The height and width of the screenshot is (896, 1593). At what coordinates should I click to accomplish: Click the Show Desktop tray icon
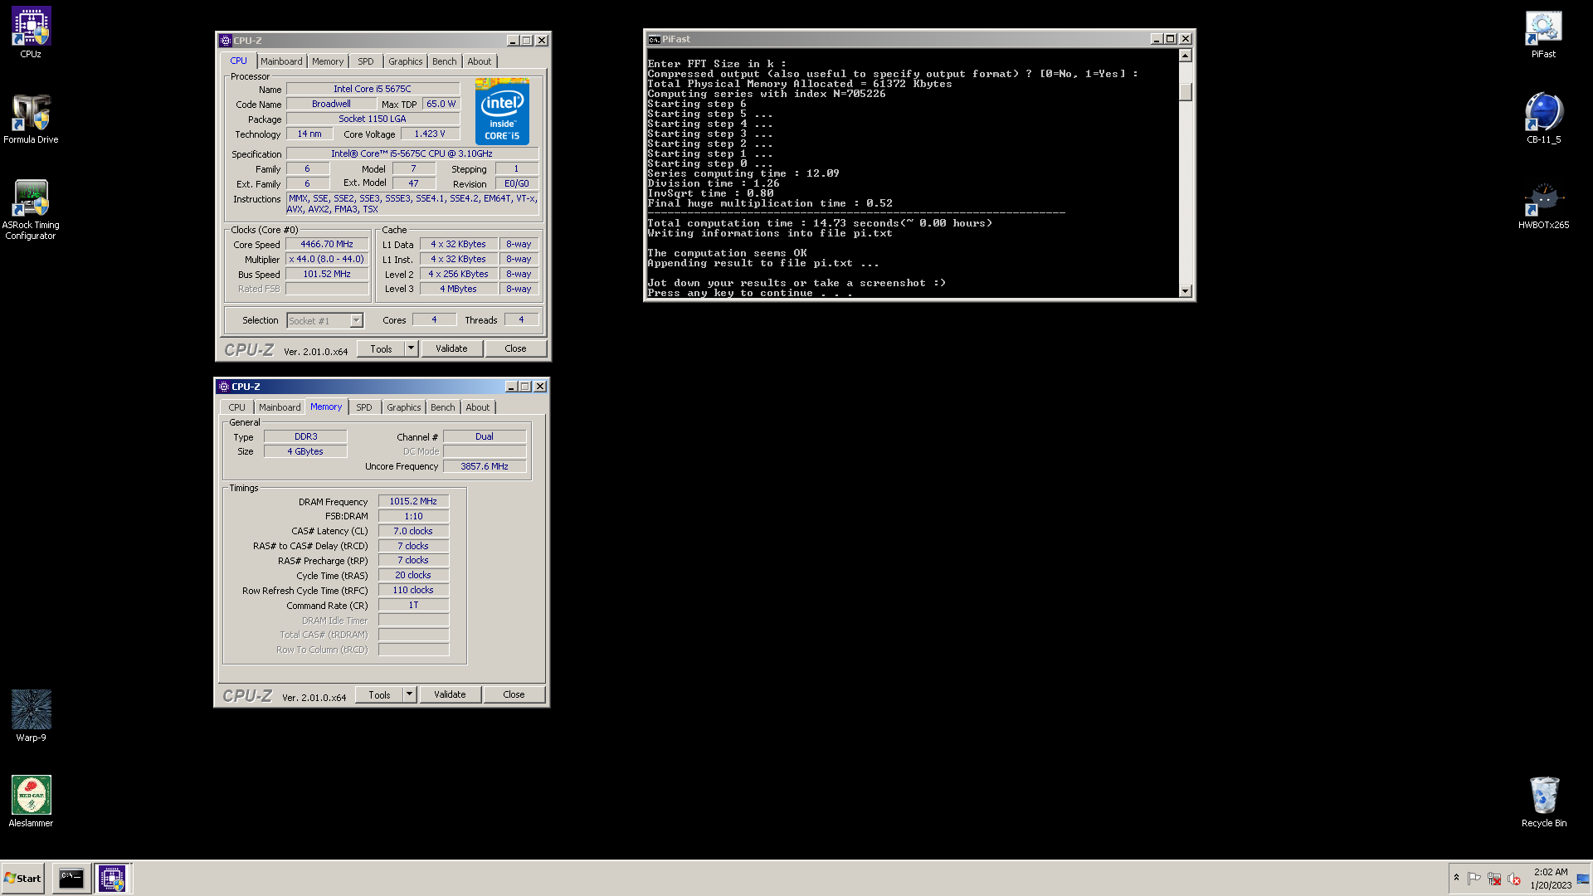[1583, 879]
